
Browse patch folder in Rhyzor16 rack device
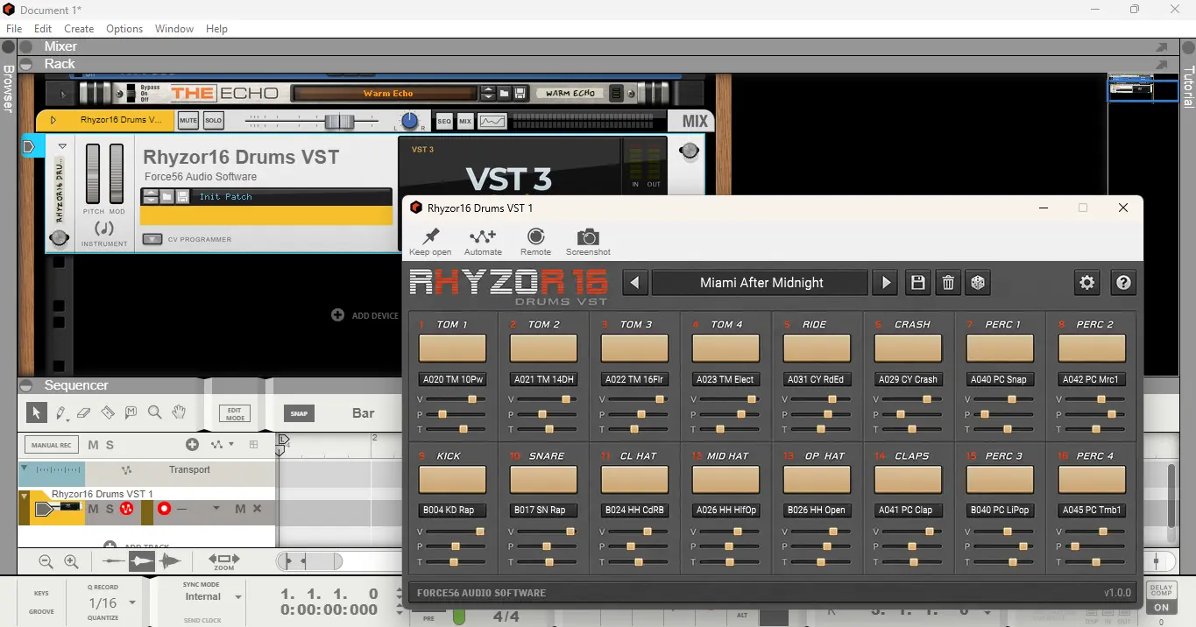click(166, 197)
